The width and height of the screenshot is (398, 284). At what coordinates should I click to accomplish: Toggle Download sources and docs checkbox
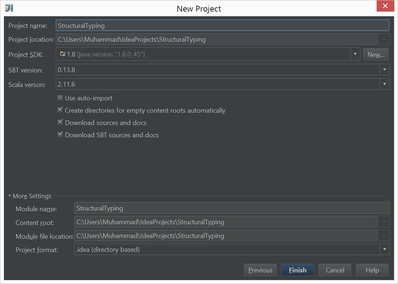pos(60,122)
